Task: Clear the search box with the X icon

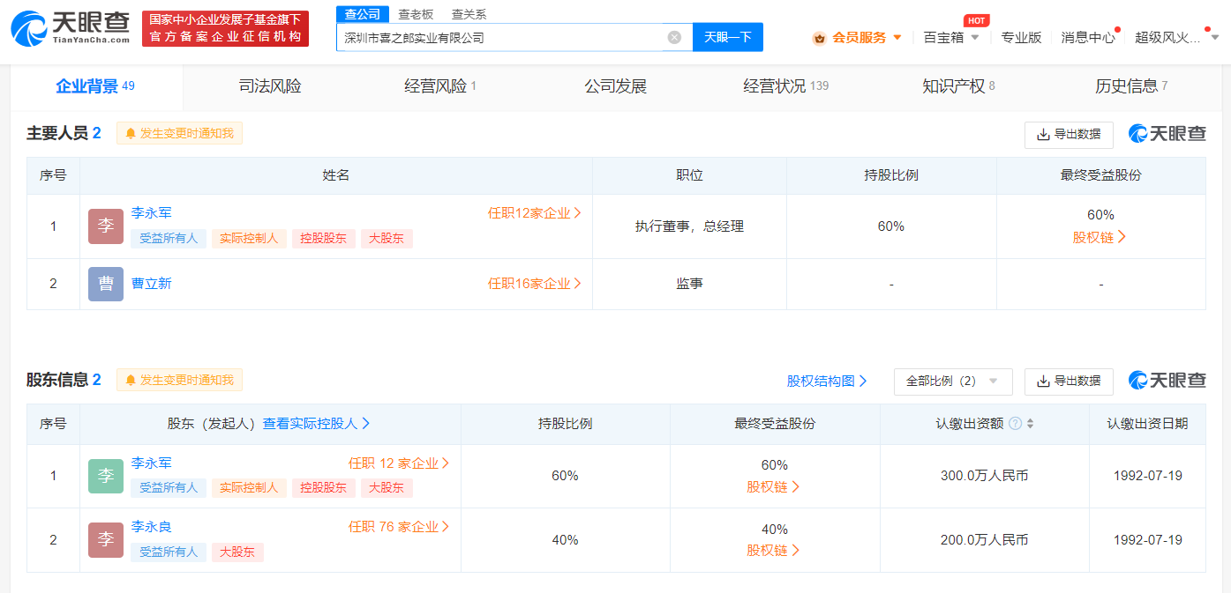Action: click(x=674, y=37)
